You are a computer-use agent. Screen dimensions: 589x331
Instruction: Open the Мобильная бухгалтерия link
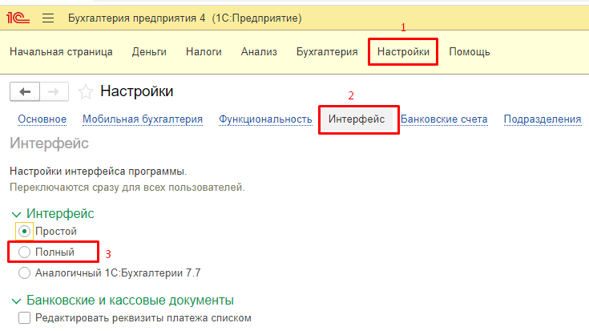click(143, 119)
